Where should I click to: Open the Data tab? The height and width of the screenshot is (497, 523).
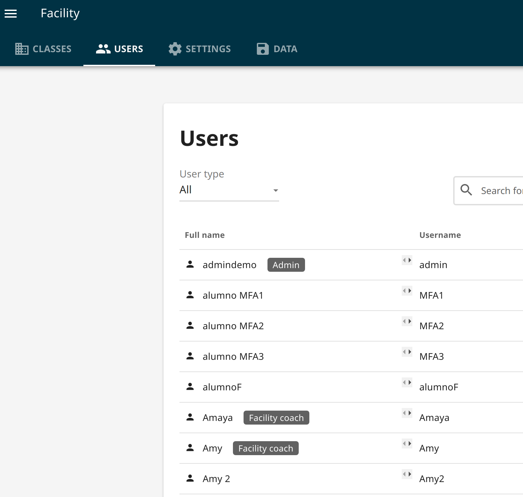tap(277, 49)
